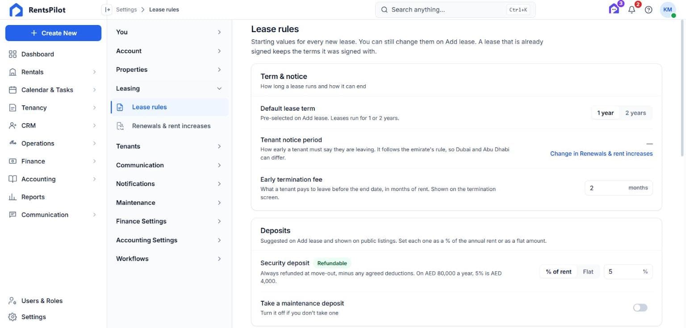Click the Rentals house icon

coord(13,72)
